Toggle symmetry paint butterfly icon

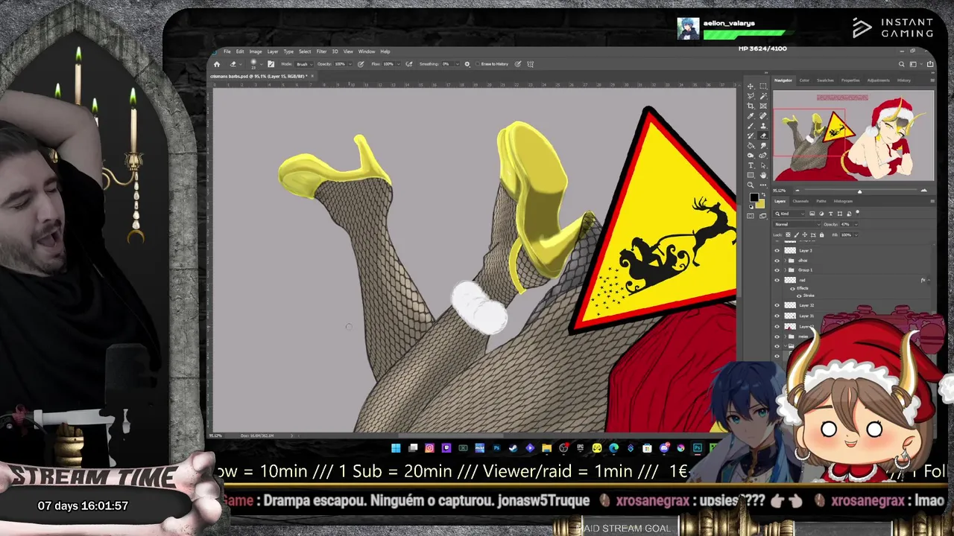[530, 64]
